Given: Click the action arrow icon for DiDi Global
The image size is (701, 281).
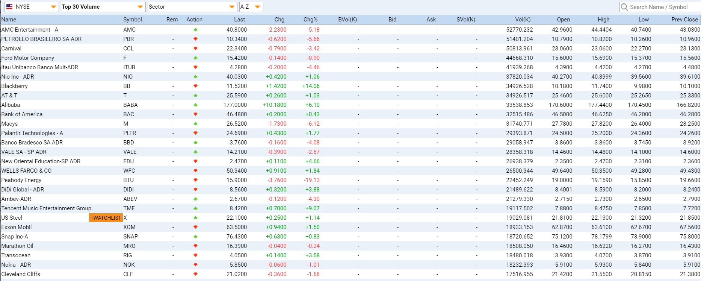Looking at the screenshot, I should pyautogui.click(x=195, y=190).
